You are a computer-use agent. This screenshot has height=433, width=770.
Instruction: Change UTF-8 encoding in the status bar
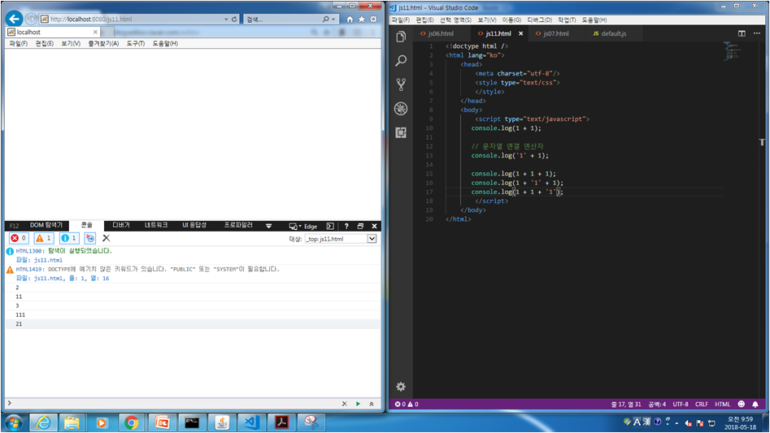680,404
